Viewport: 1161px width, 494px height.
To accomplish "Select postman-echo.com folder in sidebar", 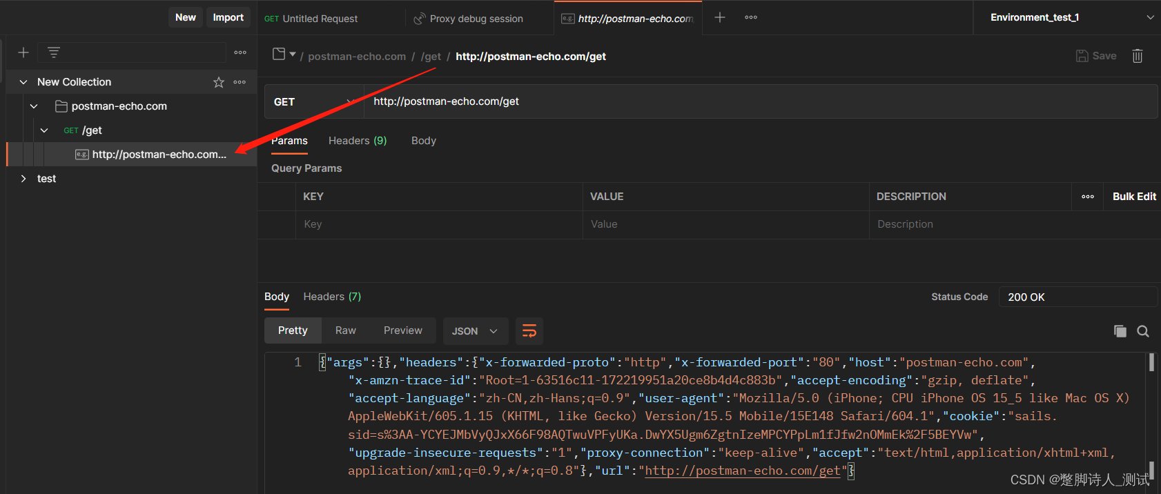I will 119,106.
